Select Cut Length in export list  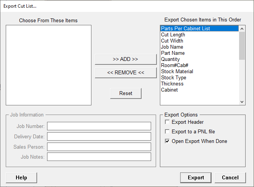pos(173,35)
